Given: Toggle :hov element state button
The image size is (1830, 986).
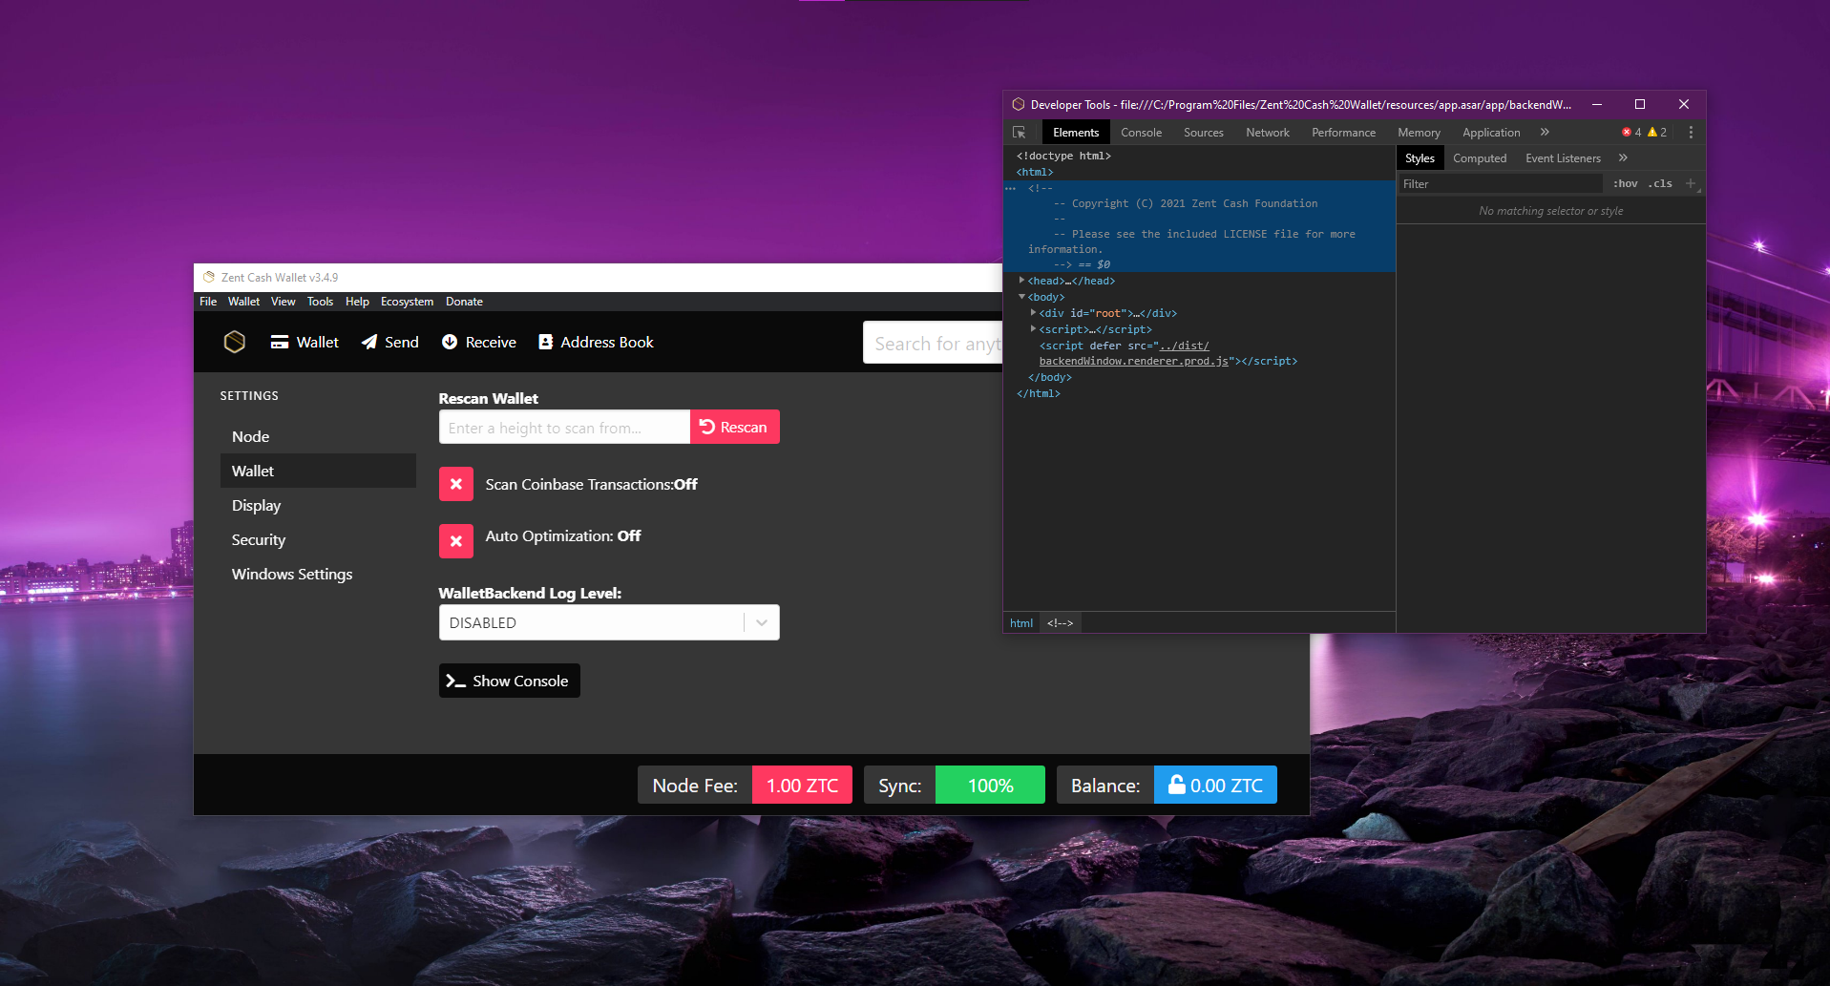Looking at the screenshot, I should tap(1625, 183).
